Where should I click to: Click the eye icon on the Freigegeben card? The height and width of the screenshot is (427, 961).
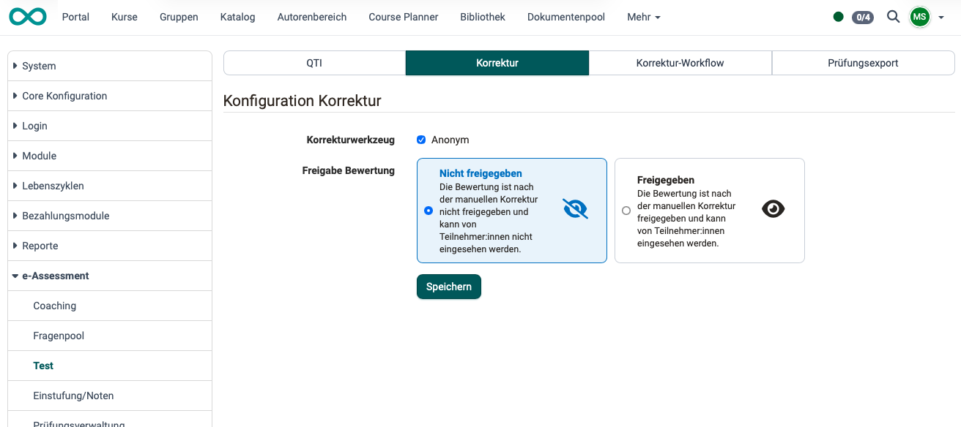773,208
